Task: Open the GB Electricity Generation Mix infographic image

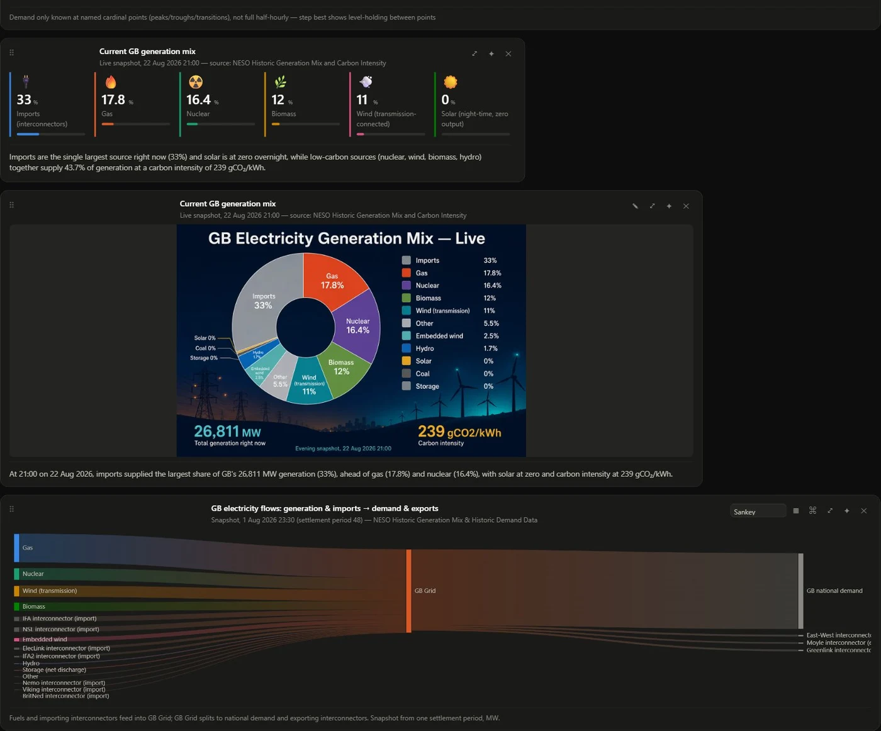Action: point(351,340)
